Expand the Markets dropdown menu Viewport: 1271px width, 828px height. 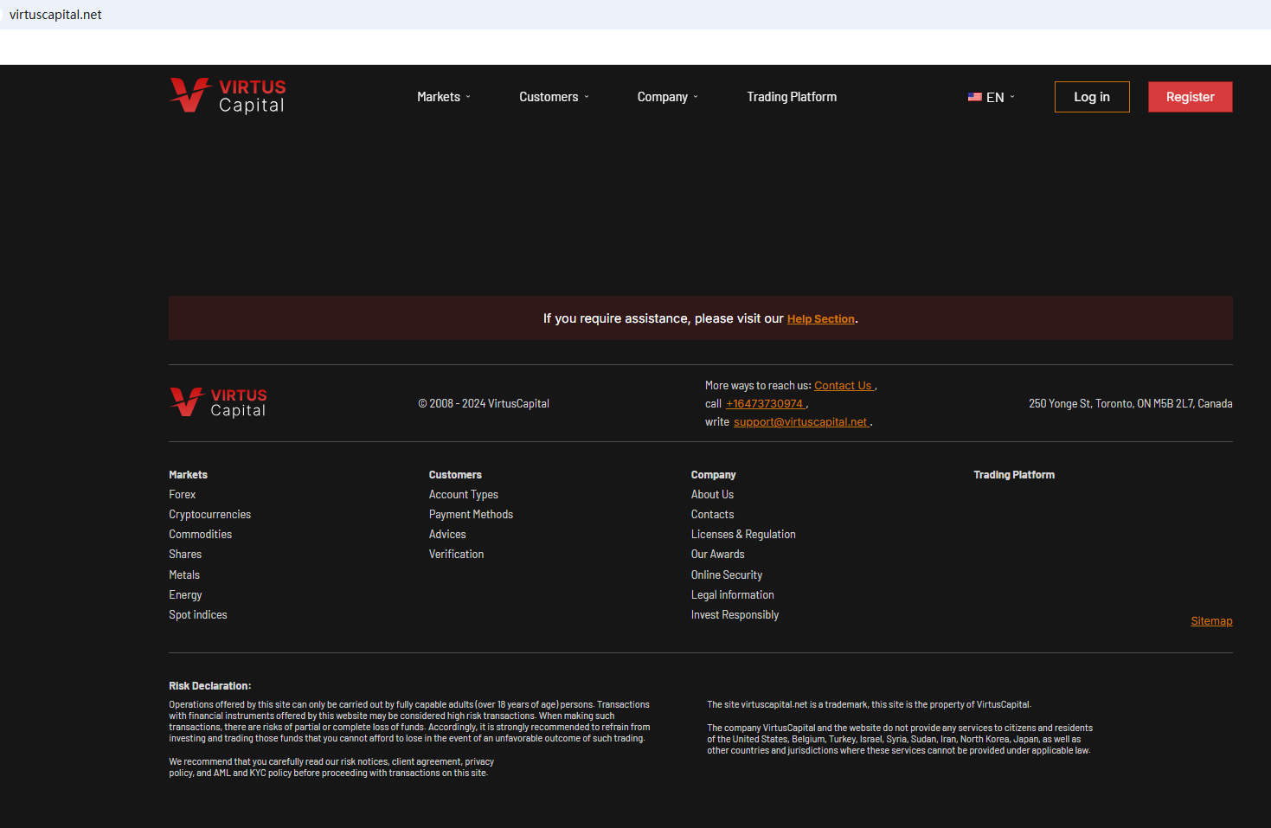pos(443,97)
